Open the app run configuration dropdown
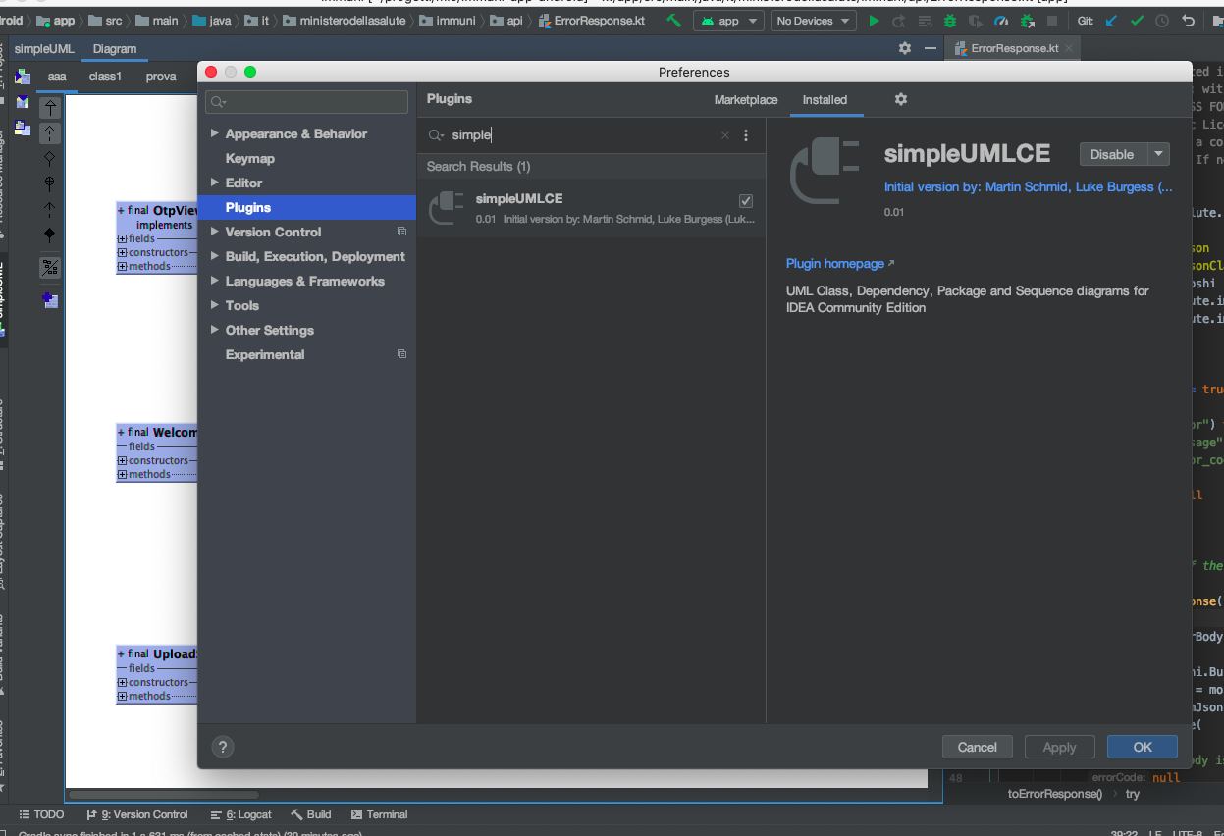The width and height of the screenshot is (1224, 836). point(728,21)
